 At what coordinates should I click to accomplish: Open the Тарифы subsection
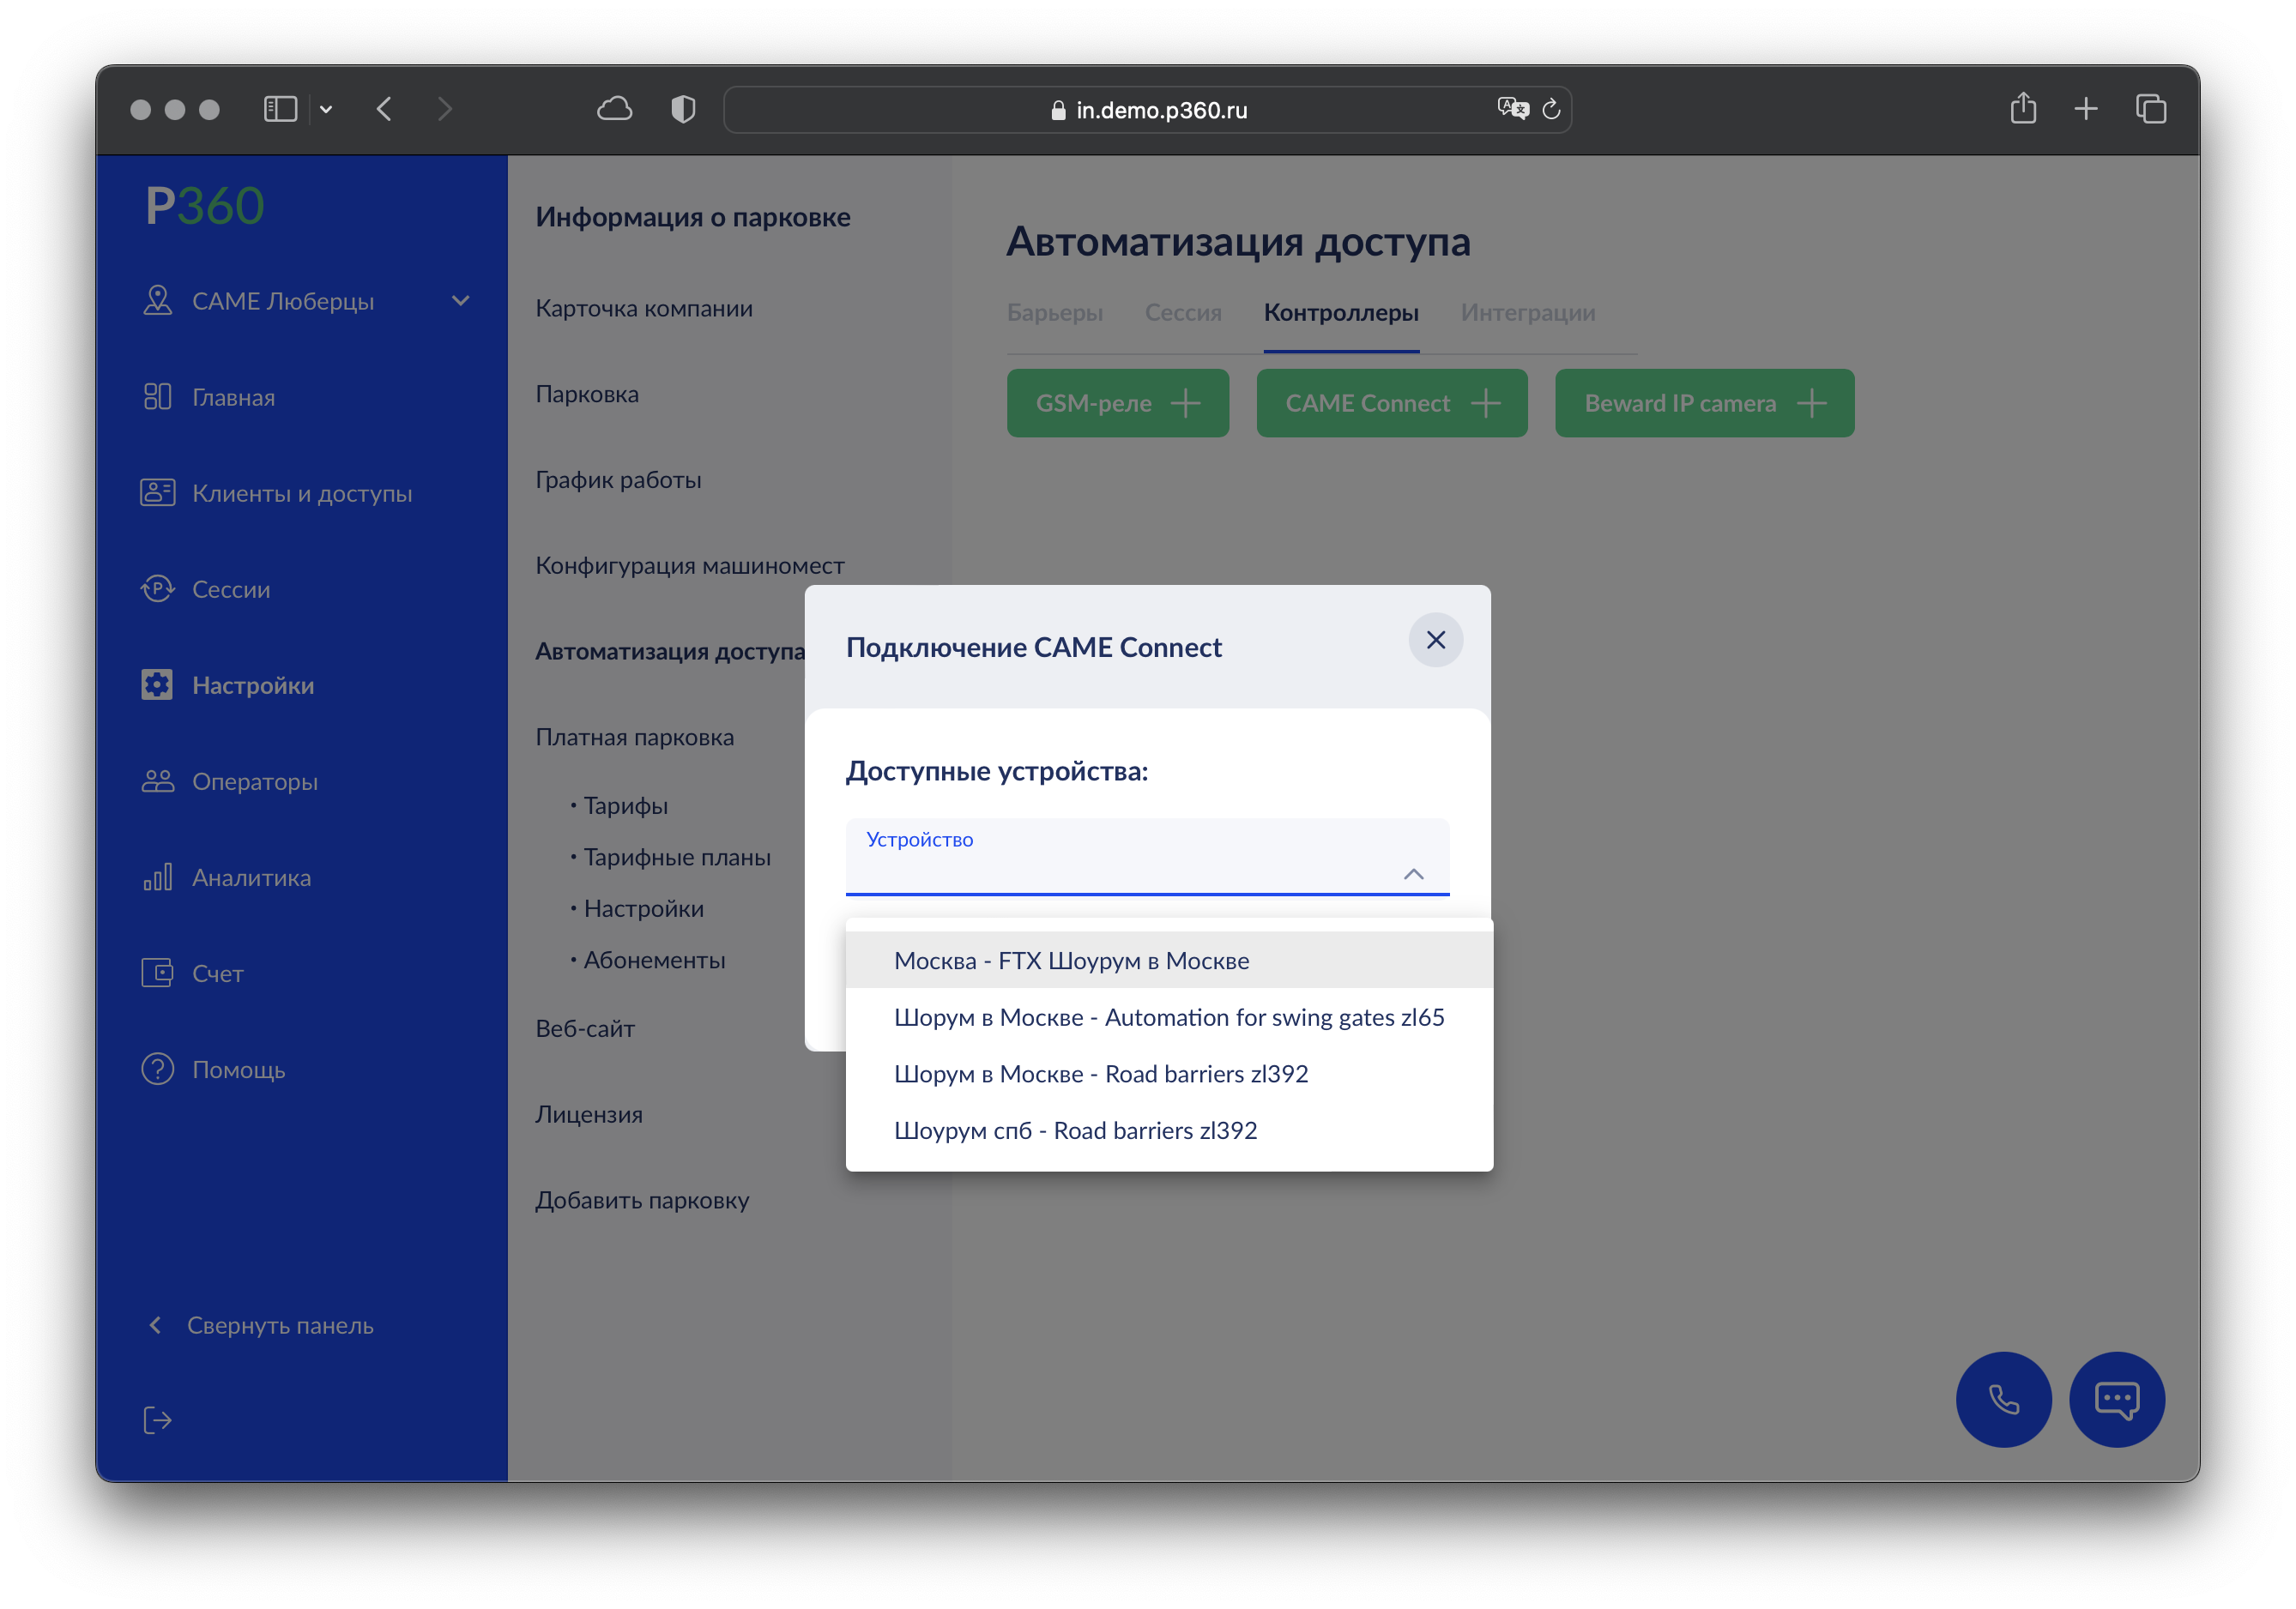625,805
